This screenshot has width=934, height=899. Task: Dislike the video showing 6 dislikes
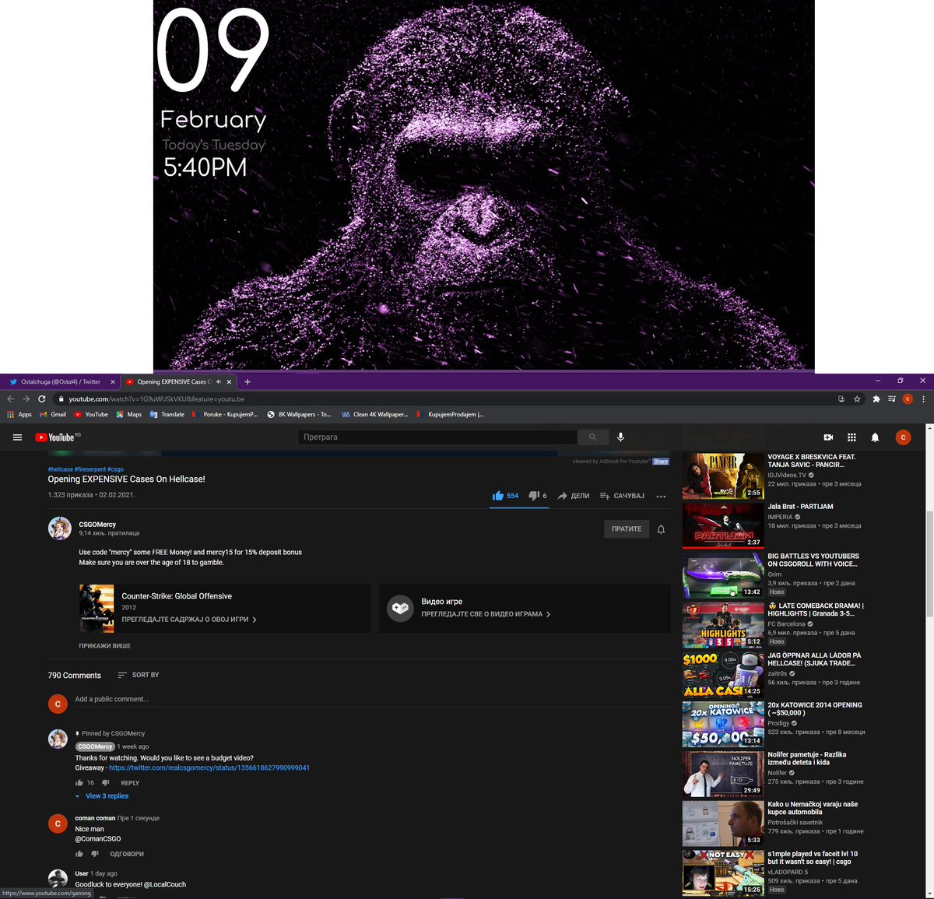(538, 496)
